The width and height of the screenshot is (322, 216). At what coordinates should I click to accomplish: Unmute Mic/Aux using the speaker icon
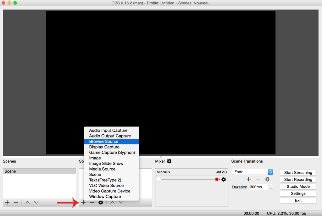pyautogui.click(x=217, y=179)
